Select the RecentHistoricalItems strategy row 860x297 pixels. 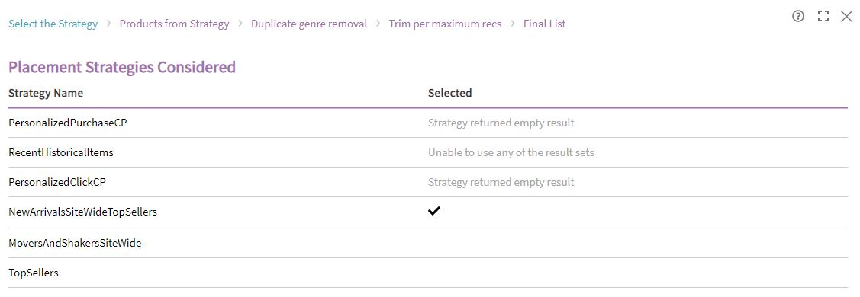(428, 152)
